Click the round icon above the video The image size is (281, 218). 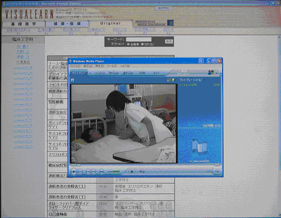[x=72, y=80]
